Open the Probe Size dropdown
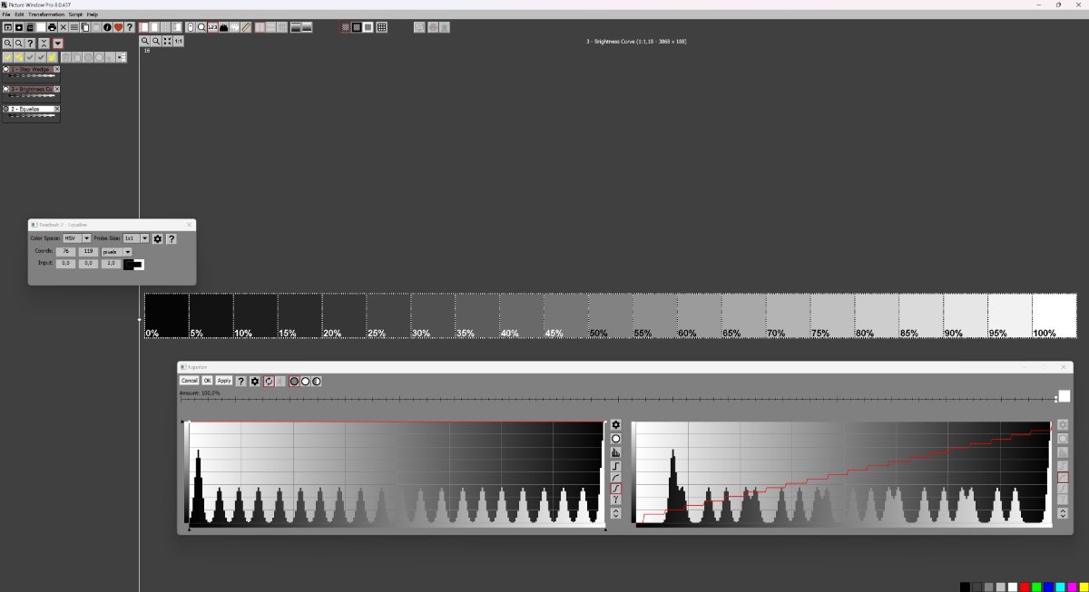The image size is (1089, 592). click(x=144, y=238)
